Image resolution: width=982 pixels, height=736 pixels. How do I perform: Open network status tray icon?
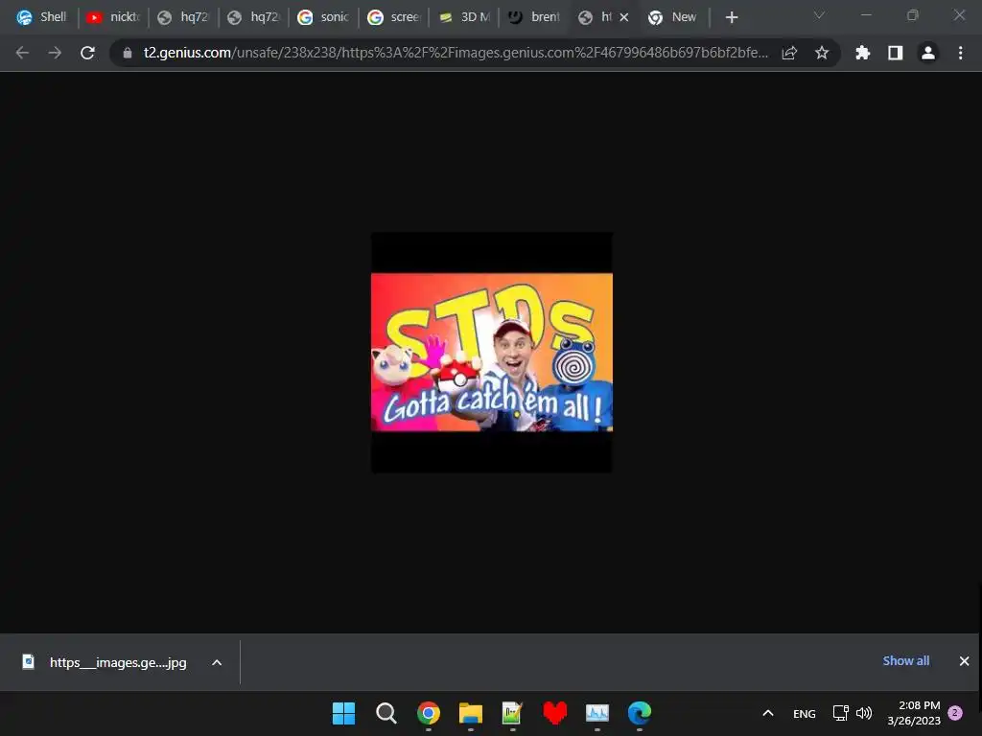pyautogui.click(x=840, y=713)
